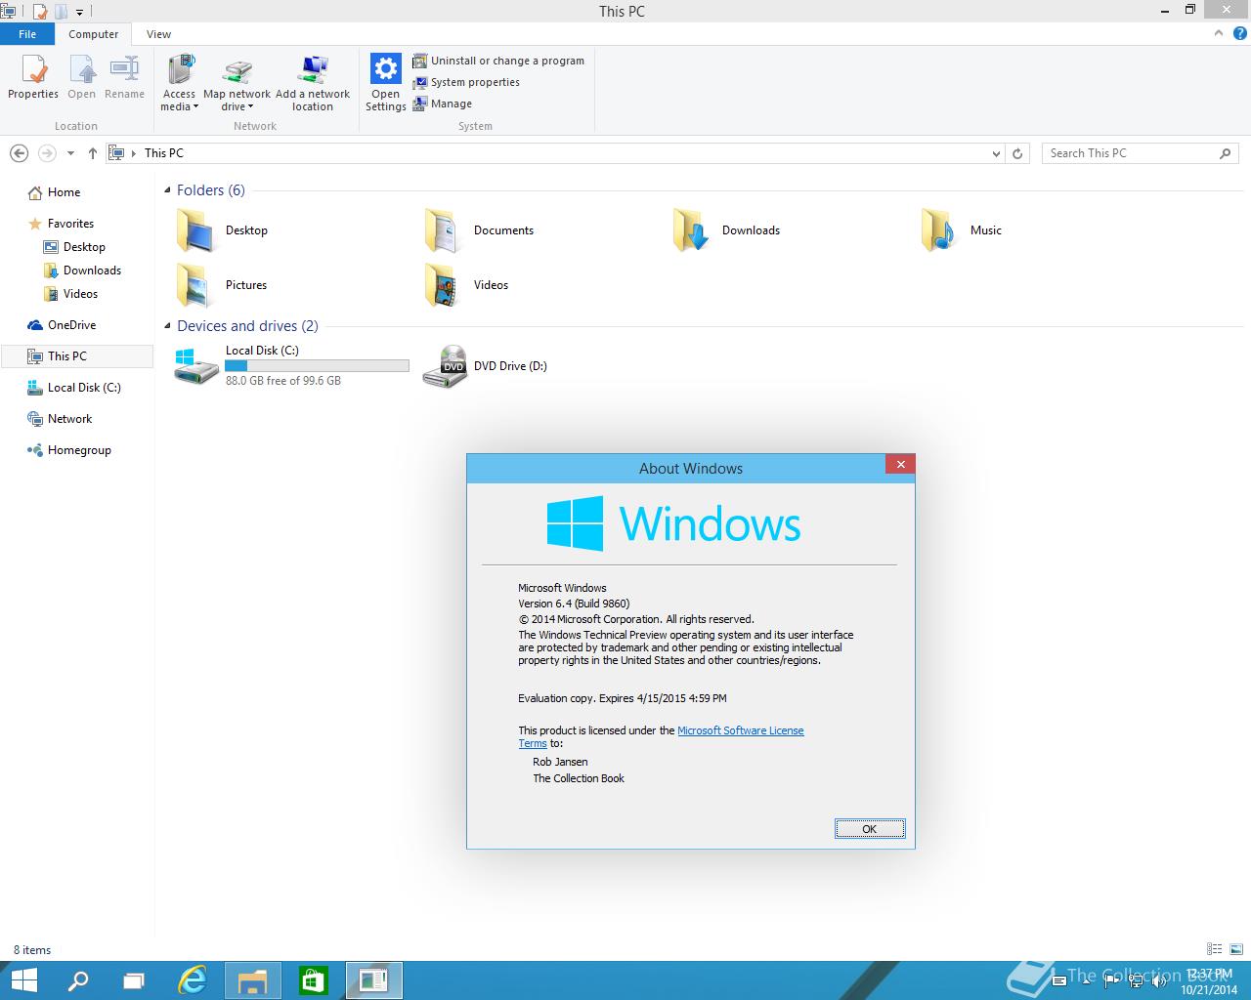This screenshot has width=1251, height=1000.
Task: Open the Desktop folder icon
Action: (x=195, y=231)
